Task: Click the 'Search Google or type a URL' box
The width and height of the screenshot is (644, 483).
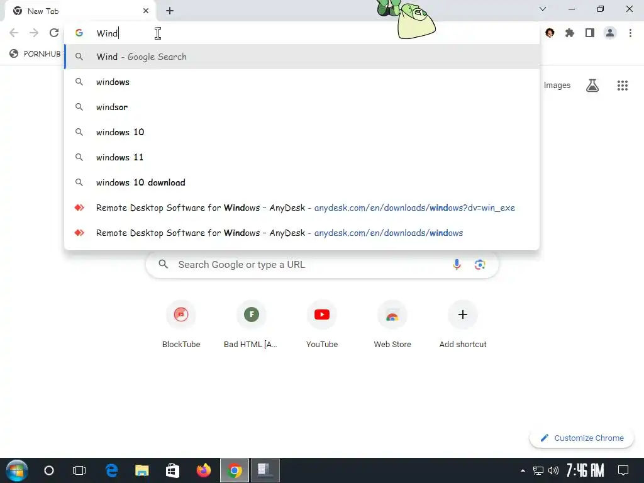Action: pyautogui.click(x=322, y=265)
